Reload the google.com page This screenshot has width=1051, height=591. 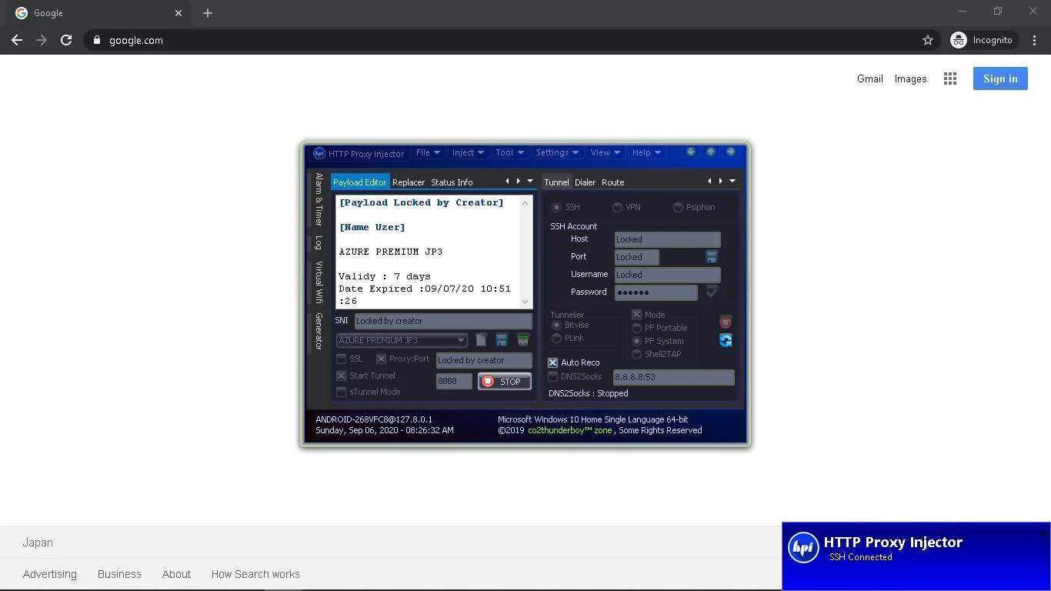(66, 40)
